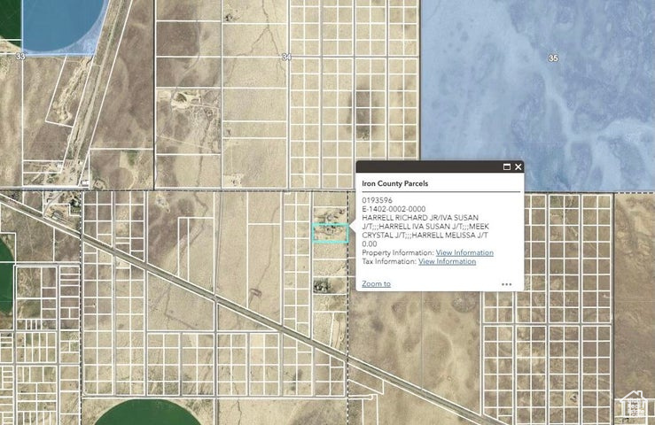
Task: Open Tax Information's View Information link
Action: point(447,261)
